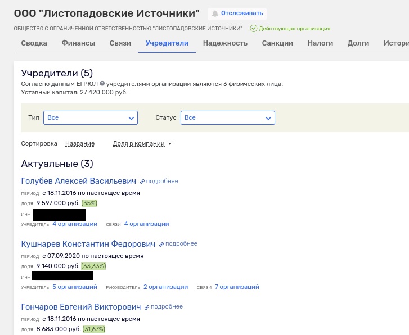Screen dimensions: 409x335
Task: Open Голубев Алексей Васильевич profile
Action: [x=79, y=181]
